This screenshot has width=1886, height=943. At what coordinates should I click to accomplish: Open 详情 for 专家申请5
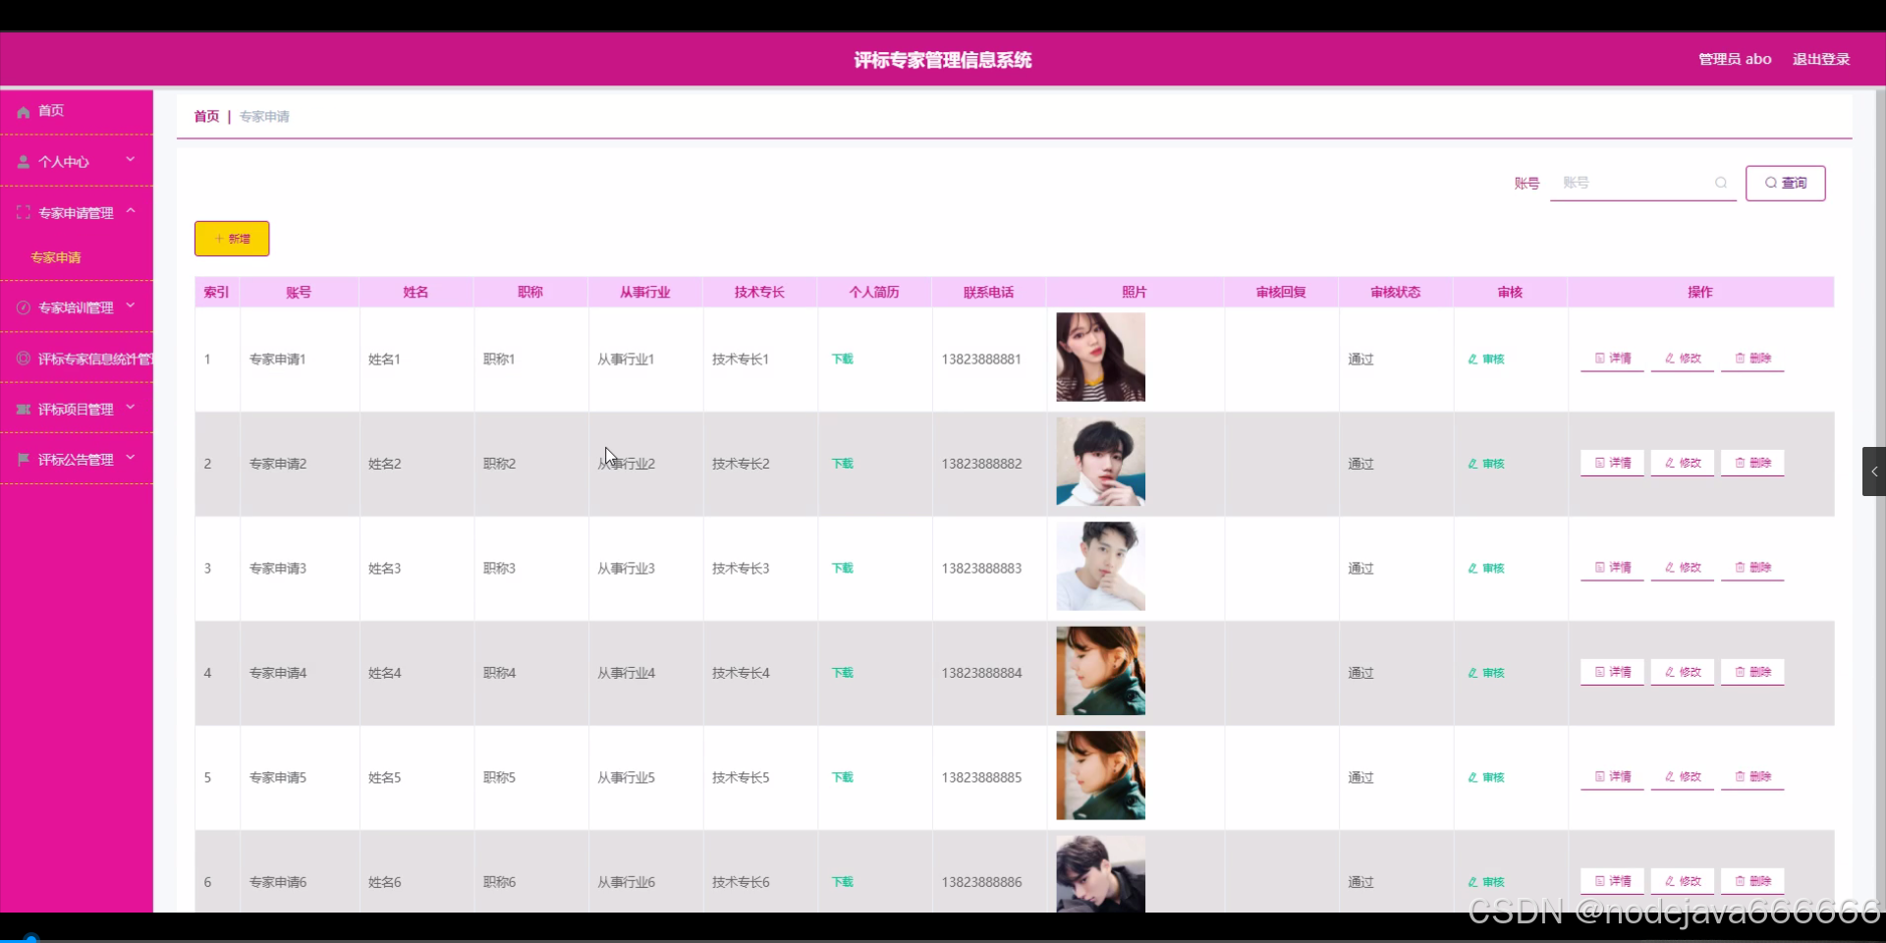(x=1612, y=777)
